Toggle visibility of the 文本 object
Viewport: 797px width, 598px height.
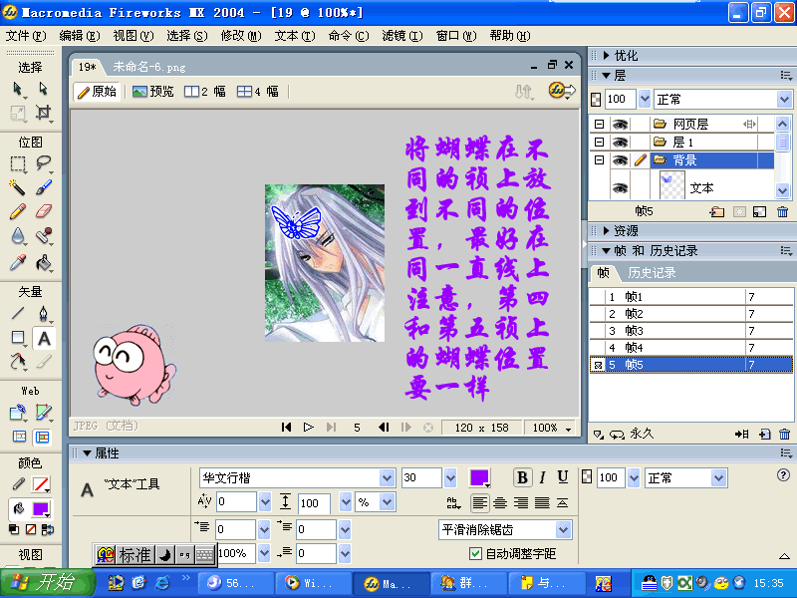[620, 187]
